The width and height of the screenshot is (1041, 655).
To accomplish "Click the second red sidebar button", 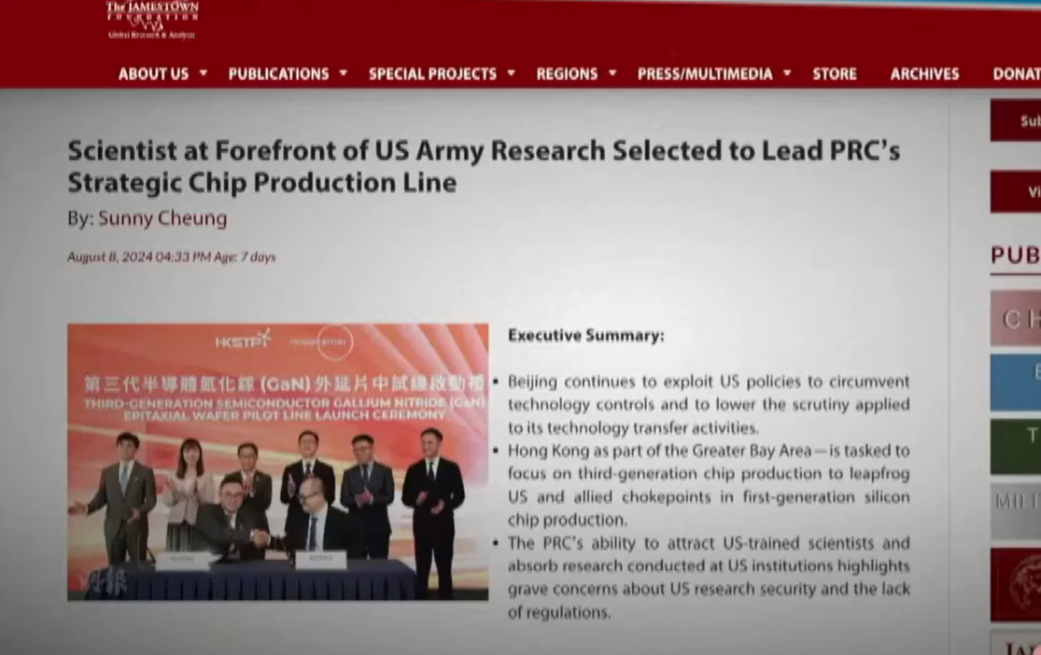I will tap(1016, 191).
